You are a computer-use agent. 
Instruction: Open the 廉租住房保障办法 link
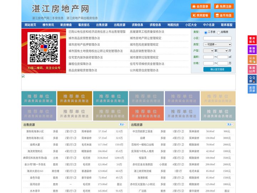coord(80,64)
